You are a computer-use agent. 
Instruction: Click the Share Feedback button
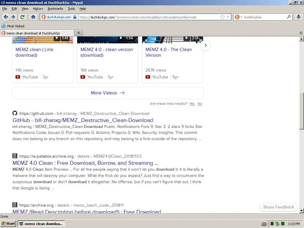pos(278,207)
